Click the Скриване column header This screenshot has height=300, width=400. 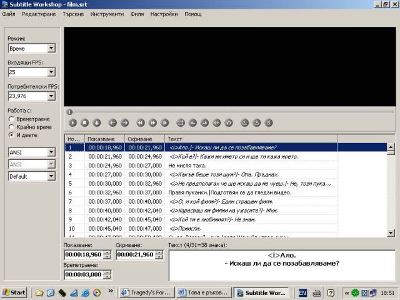click(x=144, y=139)
